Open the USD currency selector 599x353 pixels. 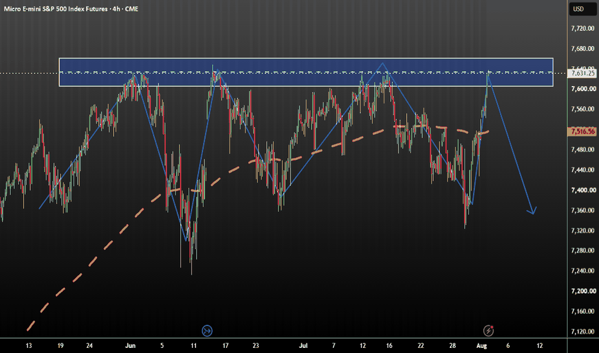pyautogui.click(x=582, y=9)
